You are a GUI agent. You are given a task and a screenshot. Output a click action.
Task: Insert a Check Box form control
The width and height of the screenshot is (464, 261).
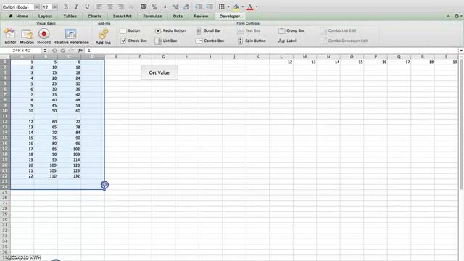(x=133, y=41)
